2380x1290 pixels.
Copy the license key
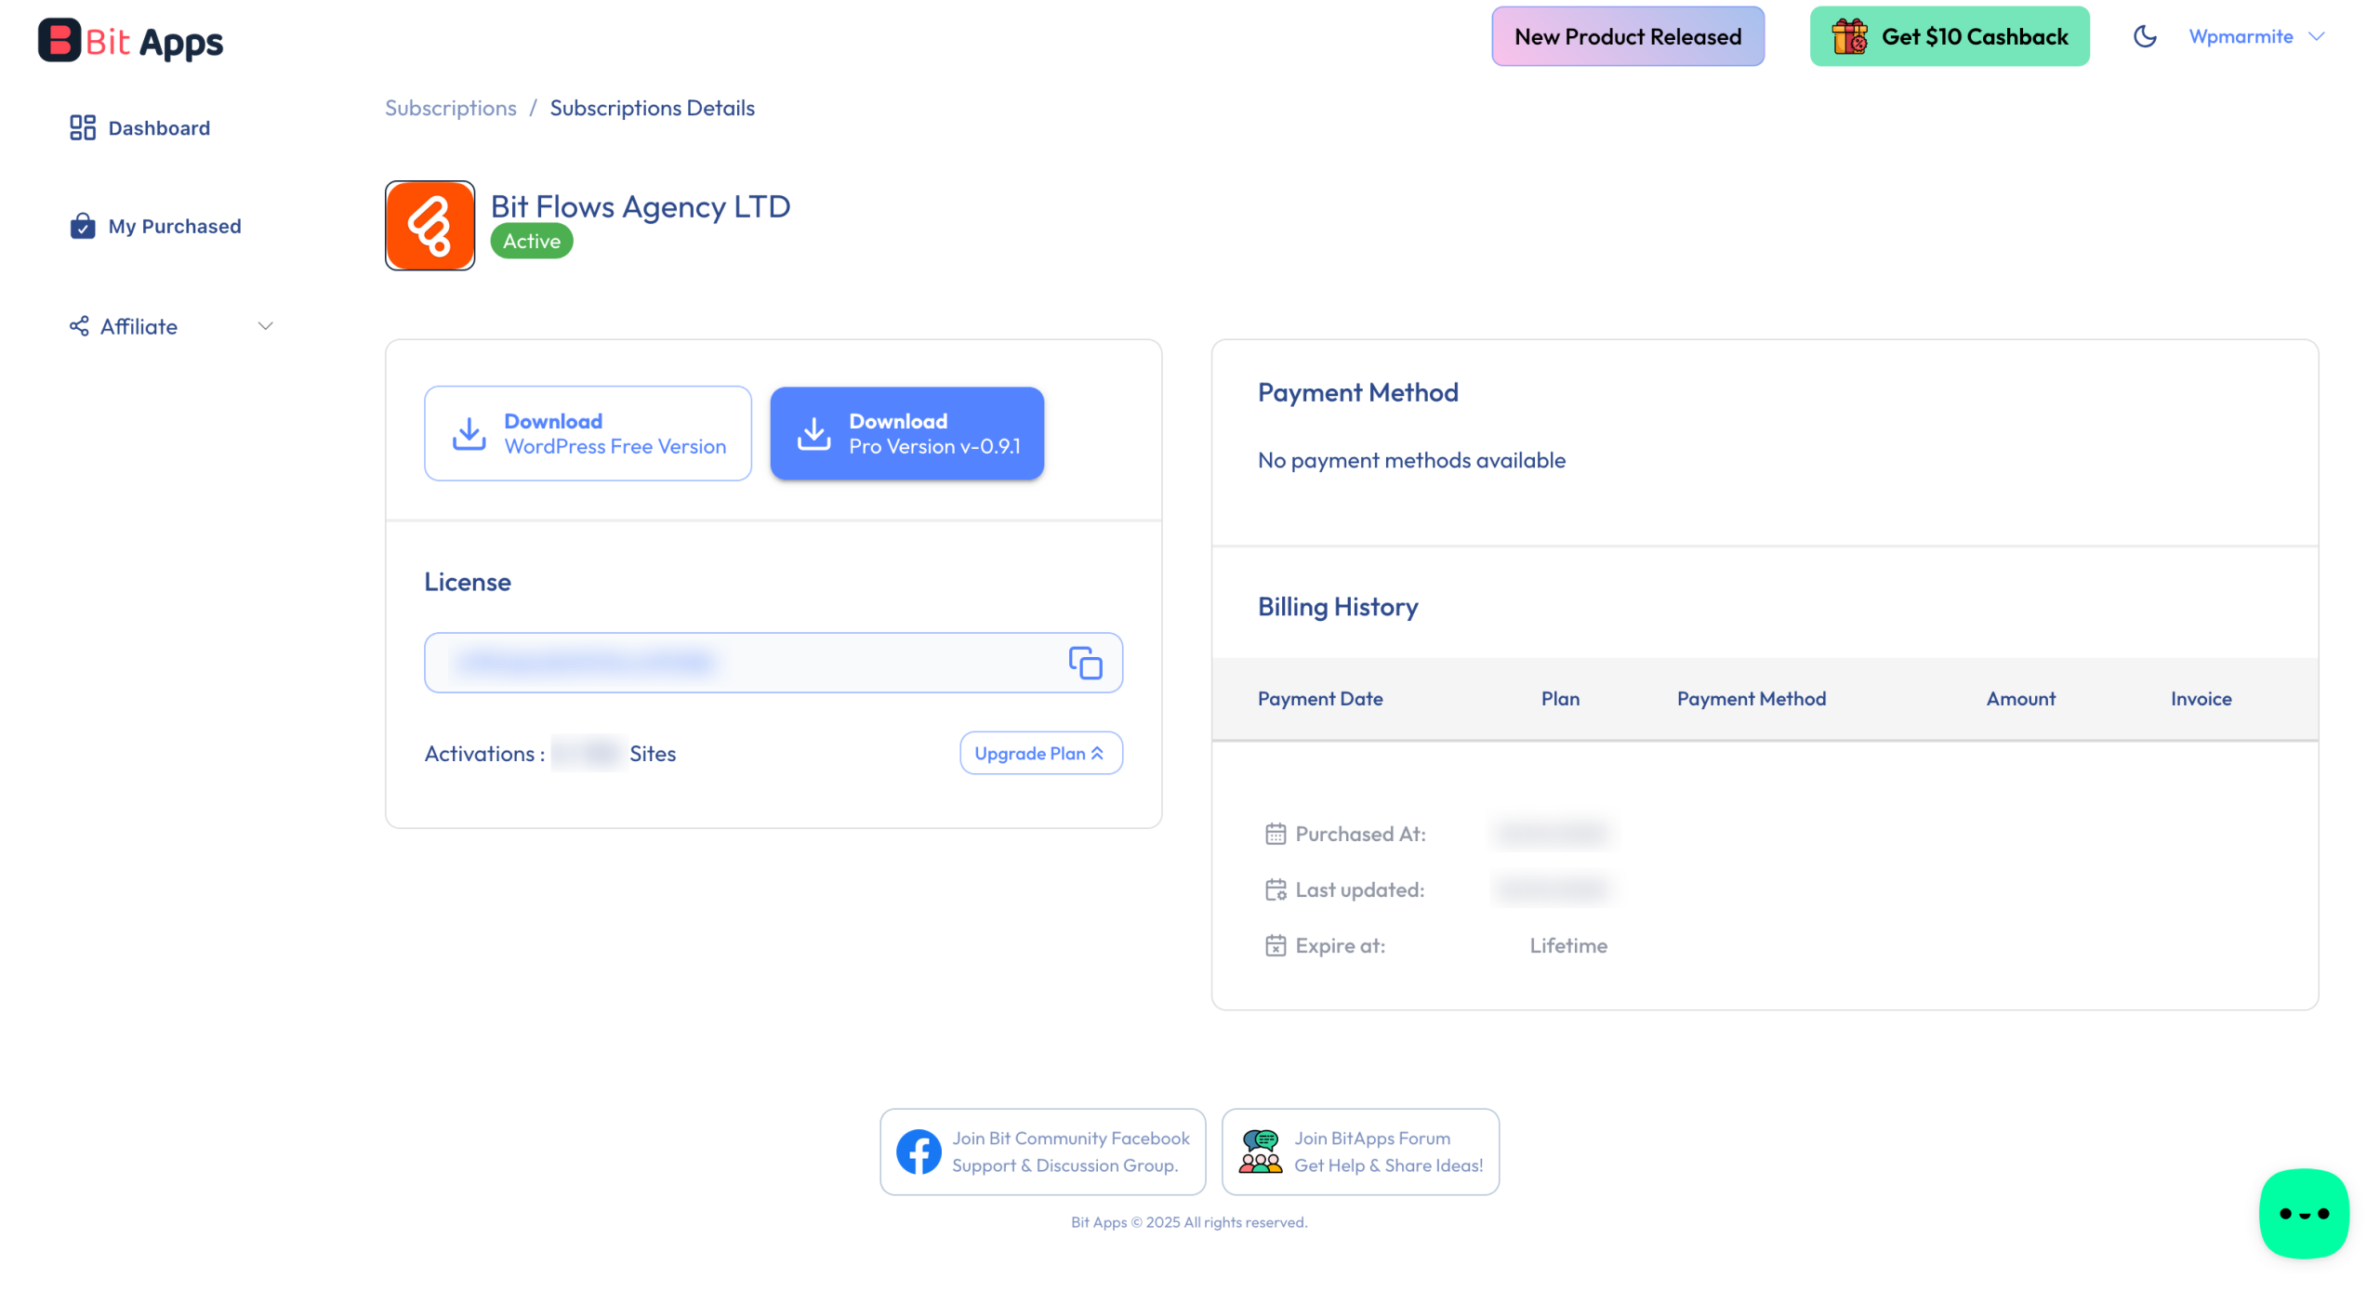[x=1085, y=663]
